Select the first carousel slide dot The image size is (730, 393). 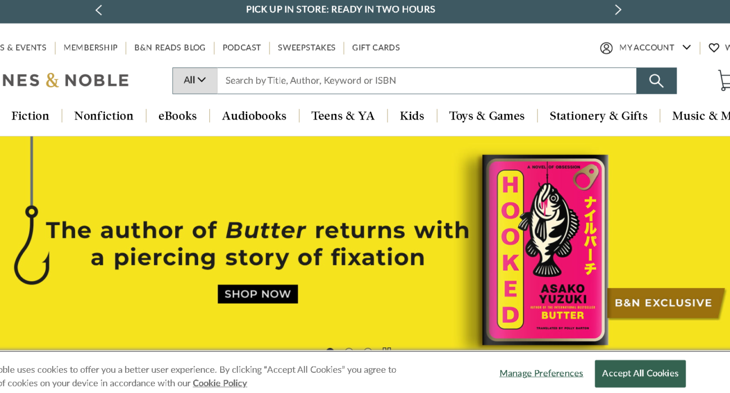click(330, 351)
